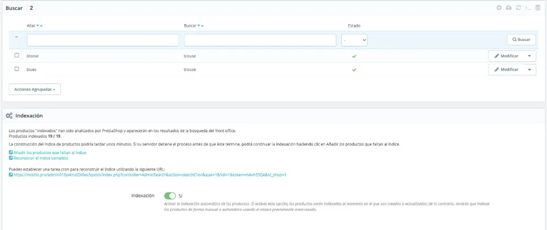Click blouse search term in bloose row
The width and height of the screenshot is (547, 230).
(190, 56)
